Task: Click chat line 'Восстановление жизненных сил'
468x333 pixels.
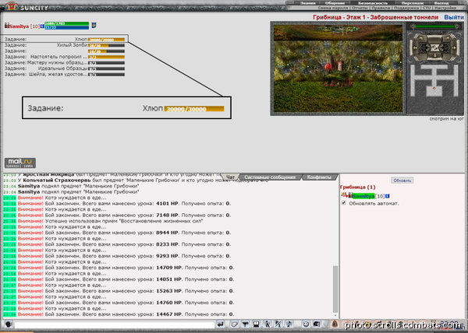Action: tap(103, 221)
